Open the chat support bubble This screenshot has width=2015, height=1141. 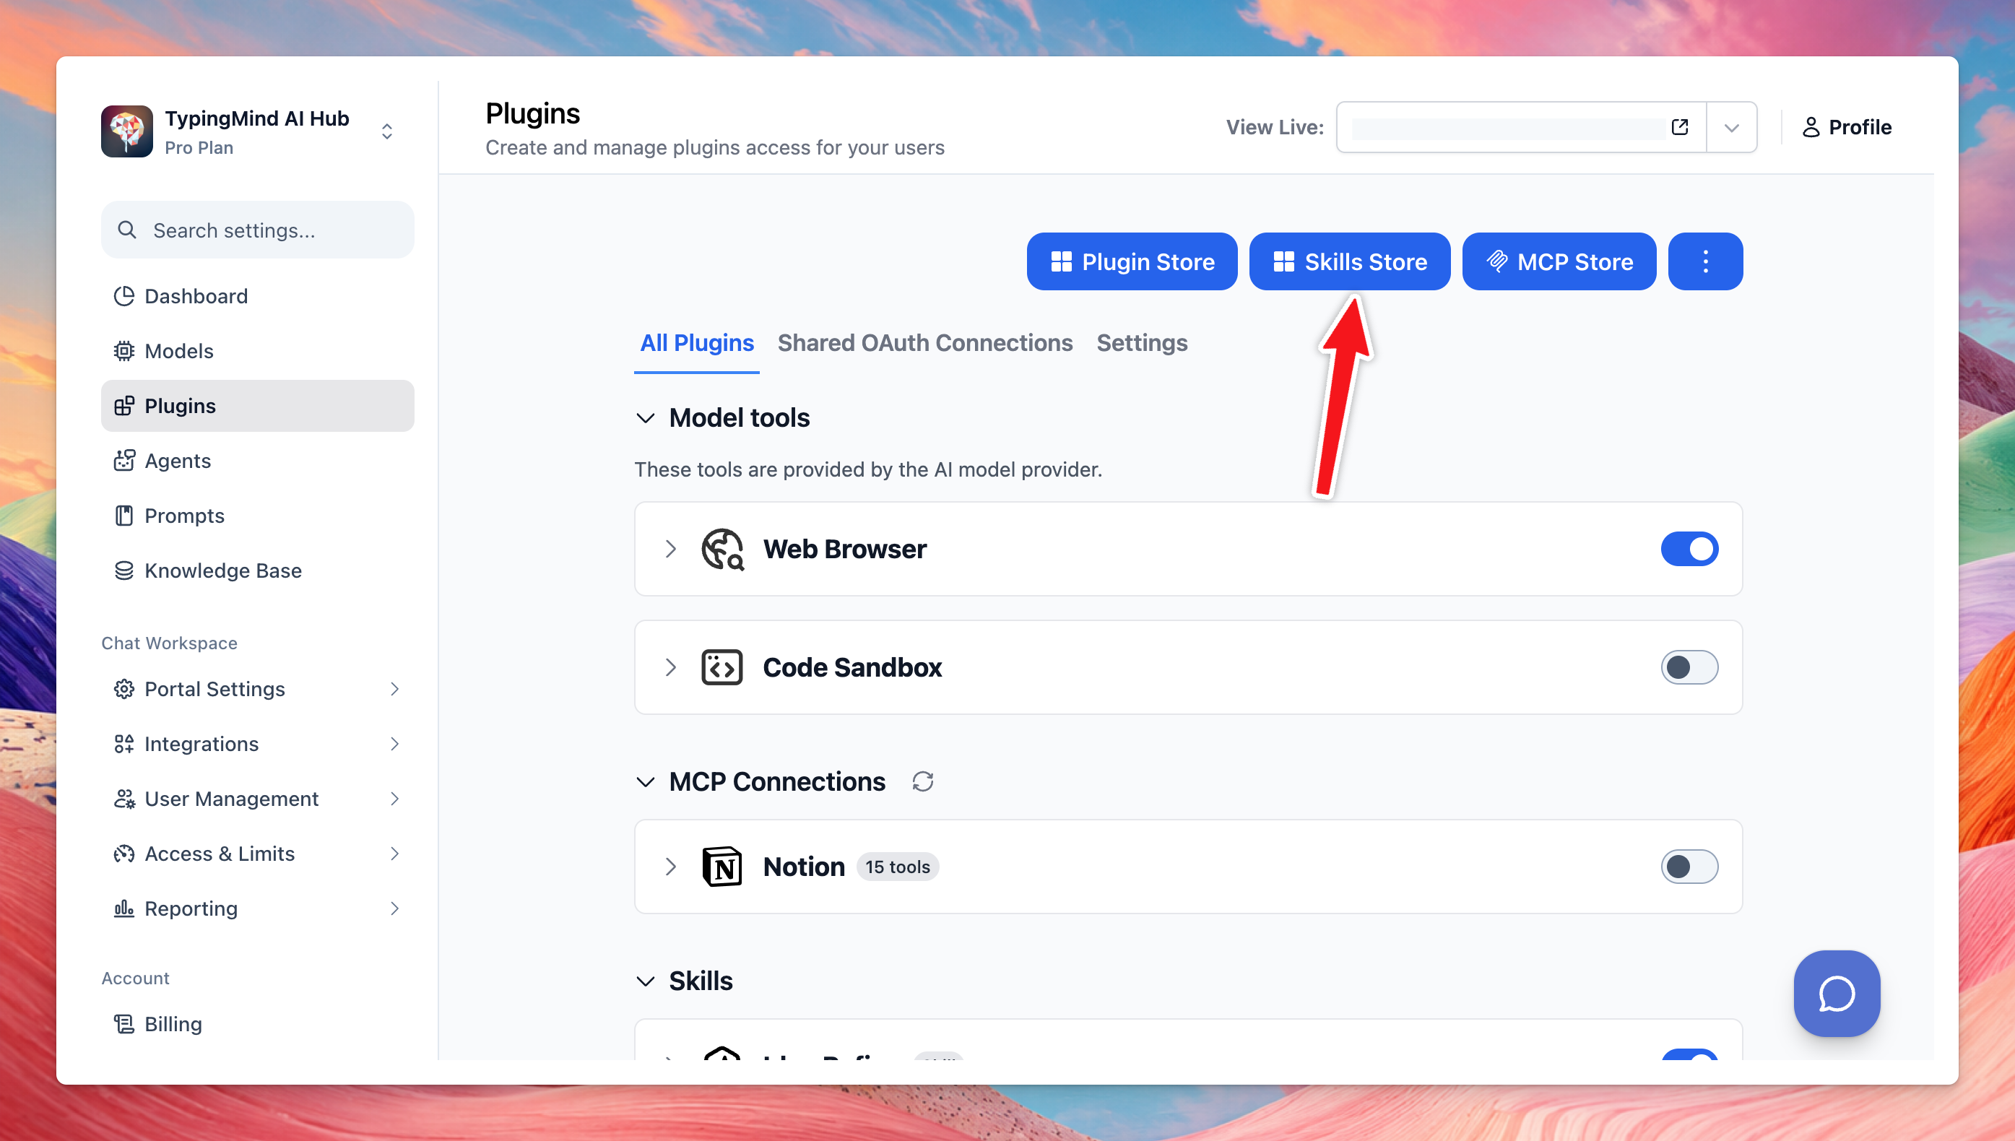(1837, 994)
